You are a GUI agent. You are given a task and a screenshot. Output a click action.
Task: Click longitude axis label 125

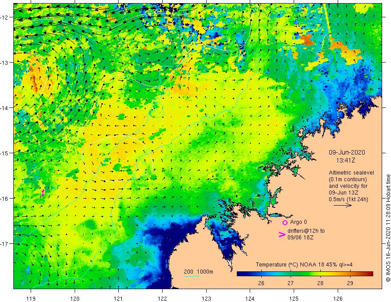(294, 298)
